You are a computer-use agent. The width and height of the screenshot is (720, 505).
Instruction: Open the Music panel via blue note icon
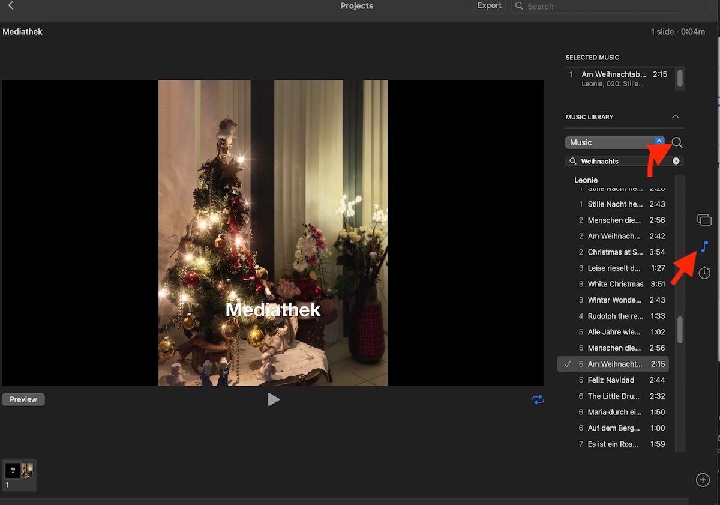pos(704,246)
